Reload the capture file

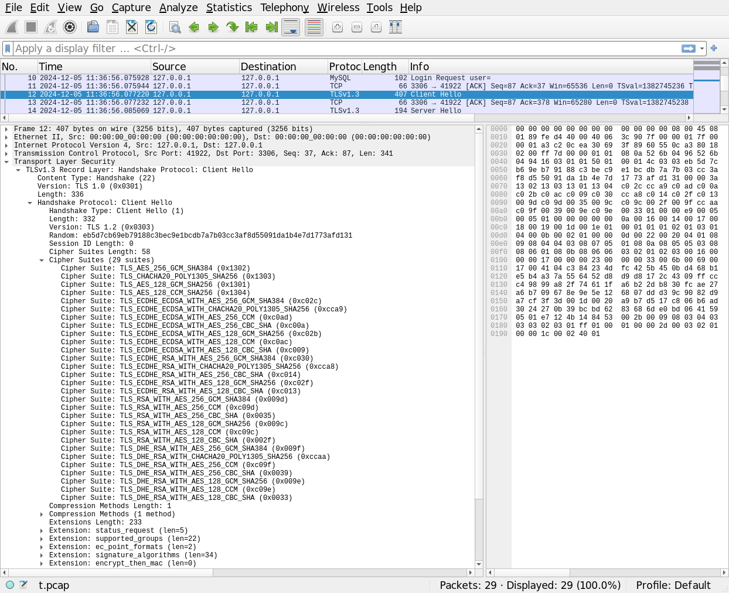pyautogui.click(x=151, y=28)
